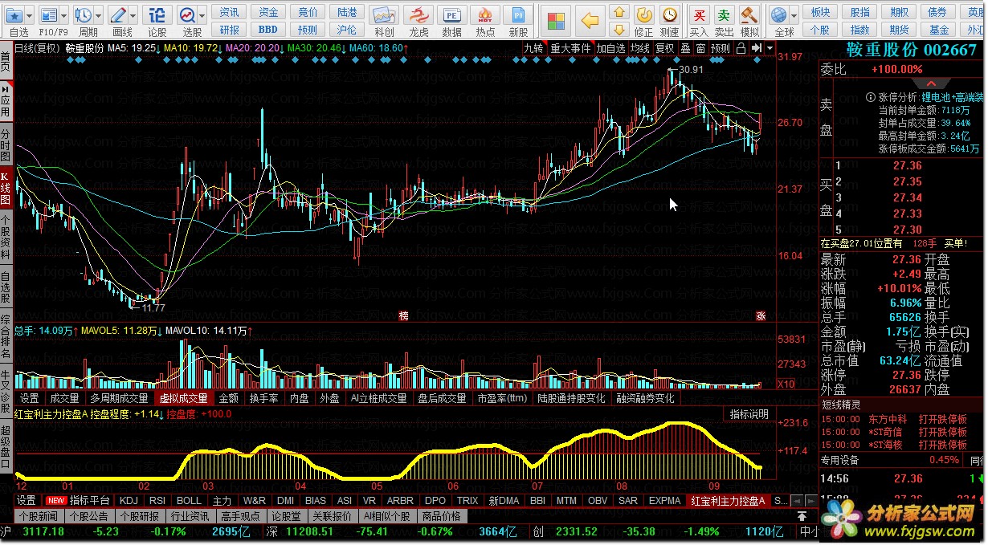Click the 涨 marker on the chart
Image resolution: width=988 pixels, height=545 pixels.
[761, 315]
